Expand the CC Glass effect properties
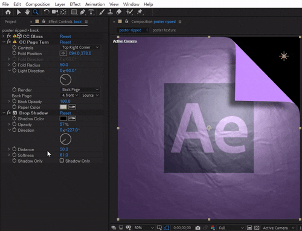Viewport: 302px width, 231px height. [x=3, y=36]
